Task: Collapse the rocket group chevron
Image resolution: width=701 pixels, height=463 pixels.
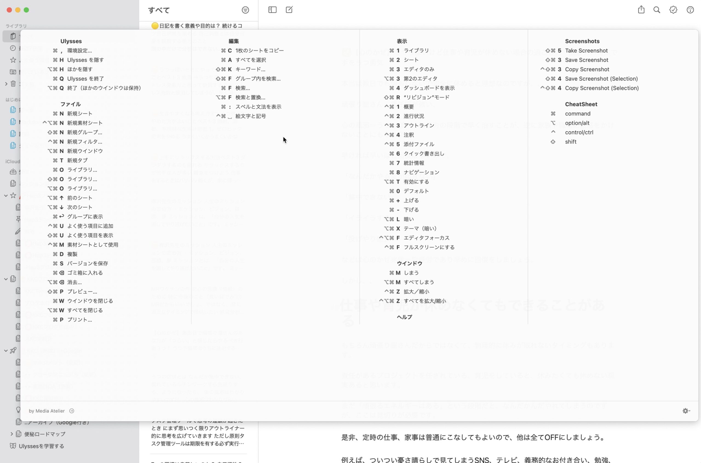Action: coord(6,350)
